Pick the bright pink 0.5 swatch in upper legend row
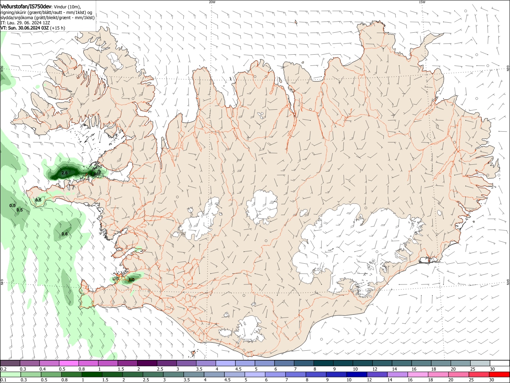The height and width of the screenshot is (383, 510). click(x=69, y=363)
